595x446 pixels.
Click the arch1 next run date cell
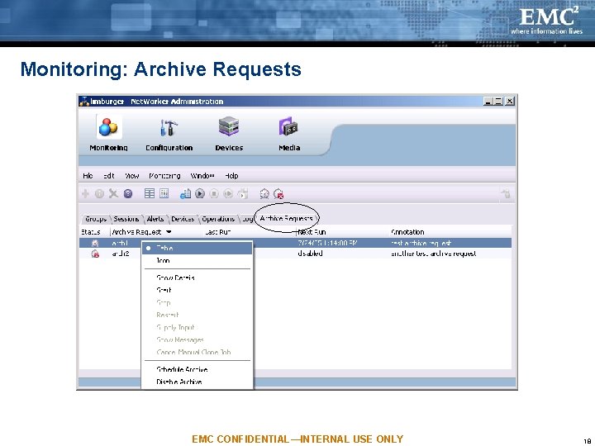pos(327,243)
